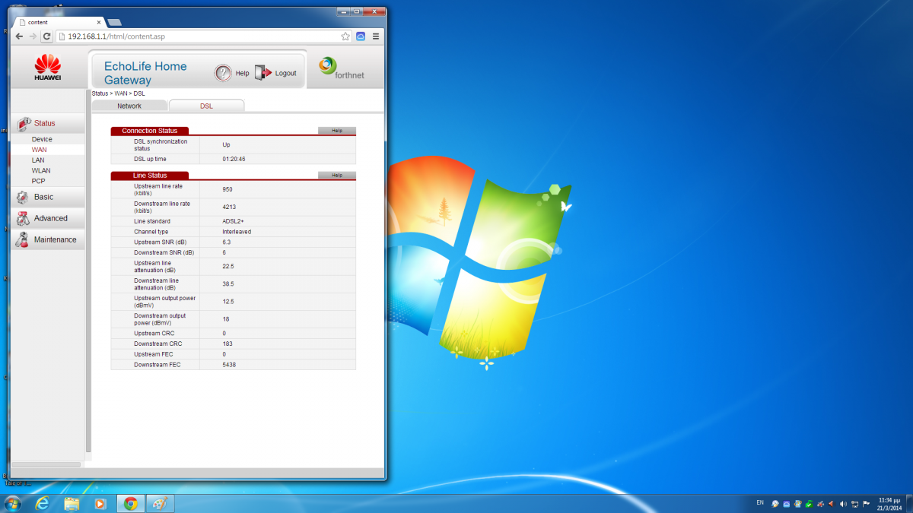Click the blue cloud extension icon in Chrome toolbar

coord(361,36)
